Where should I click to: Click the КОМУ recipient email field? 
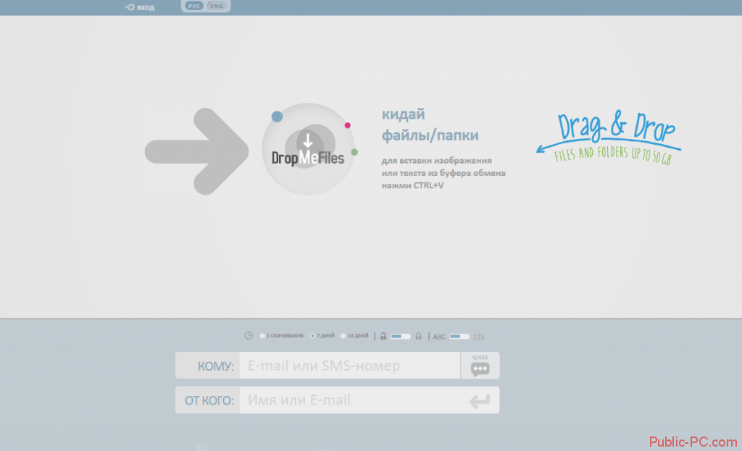click(349, 366)
